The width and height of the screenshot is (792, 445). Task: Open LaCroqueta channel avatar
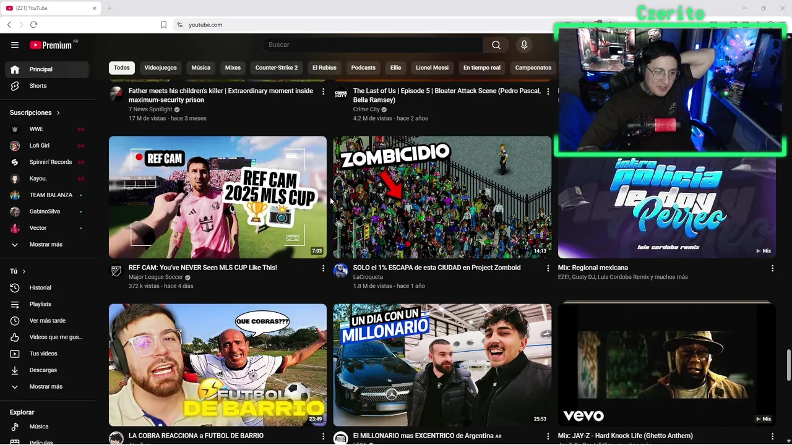point(341,271)
